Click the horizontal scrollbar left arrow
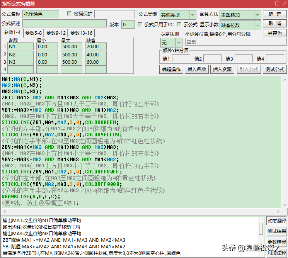288x258 pixels. point(5,211)
